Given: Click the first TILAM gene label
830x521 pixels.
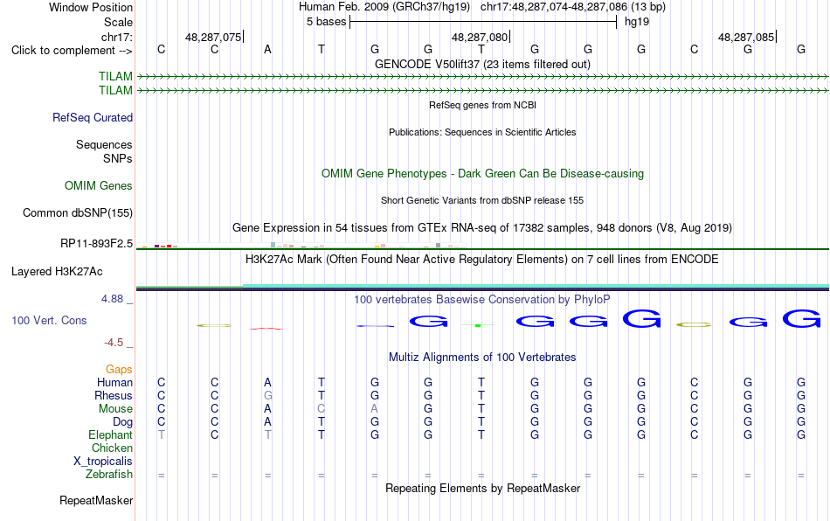Looking at the screenshot, I should click(115, 77).
